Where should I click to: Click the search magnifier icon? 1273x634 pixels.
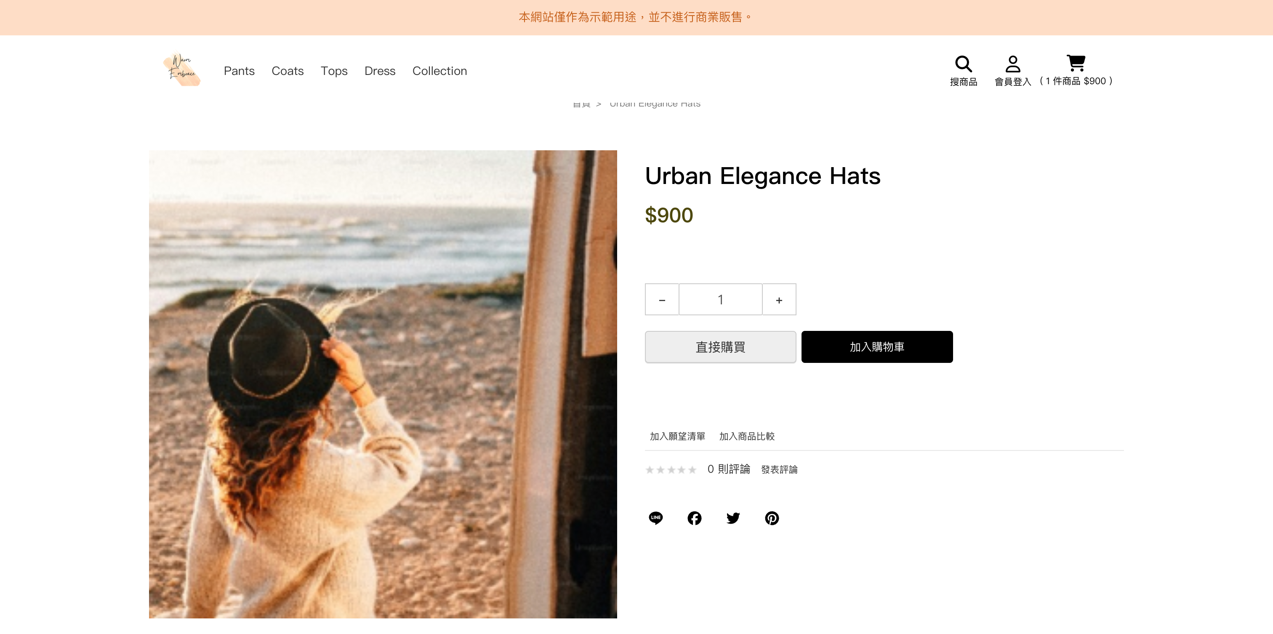tap(963, 64)
